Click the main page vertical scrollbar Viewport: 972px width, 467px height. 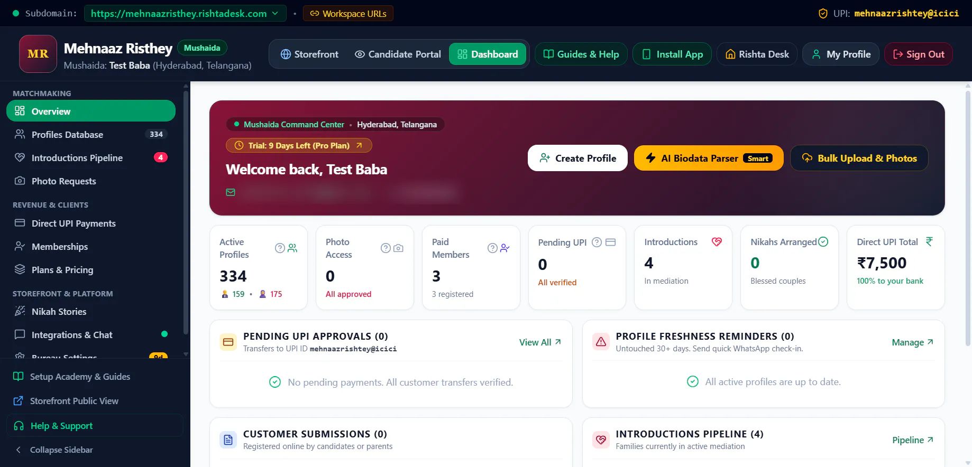point(968,219)
